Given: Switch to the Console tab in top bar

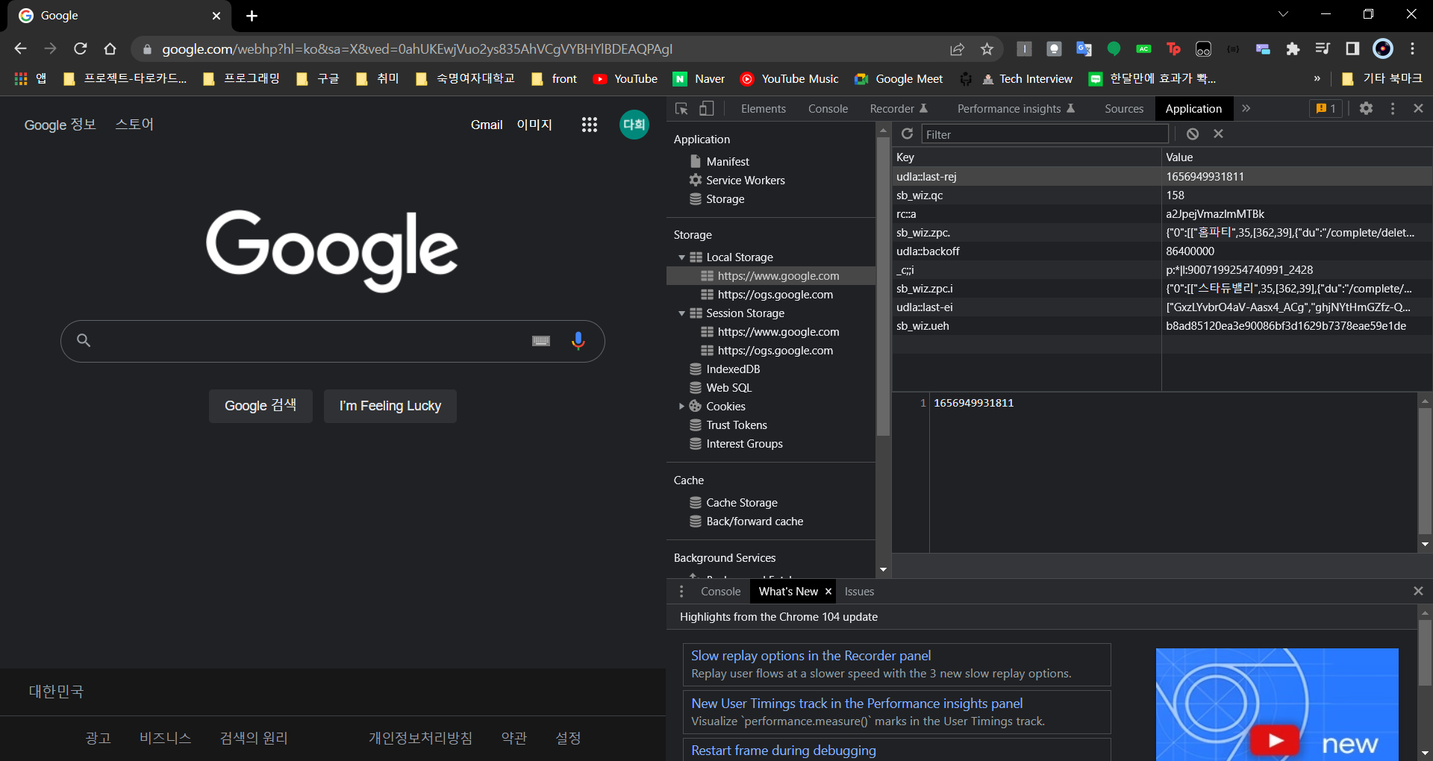Looking at the screenshot, I should click(x=828, y=109).
